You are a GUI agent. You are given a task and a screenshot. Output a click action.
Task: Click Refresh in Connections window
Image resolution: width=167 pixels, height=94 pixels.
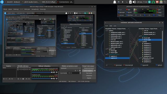159,65
